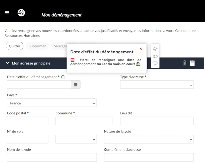Click the thumbs up feedback icon

[x=155, y=56]
